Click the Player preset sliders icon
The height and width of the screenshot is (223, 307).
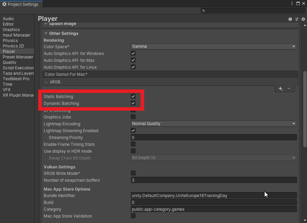[x=296, y=19]
